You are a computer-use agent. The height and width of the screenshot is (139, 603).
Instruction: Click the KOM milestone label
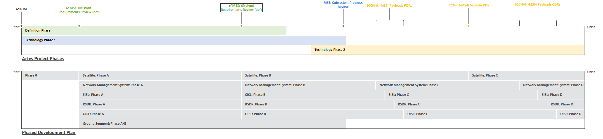click(x=21, y=9)
